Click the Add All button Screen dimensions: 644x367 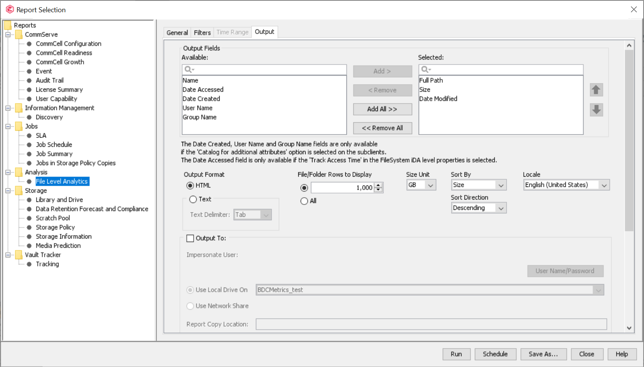tap(382, 109)
